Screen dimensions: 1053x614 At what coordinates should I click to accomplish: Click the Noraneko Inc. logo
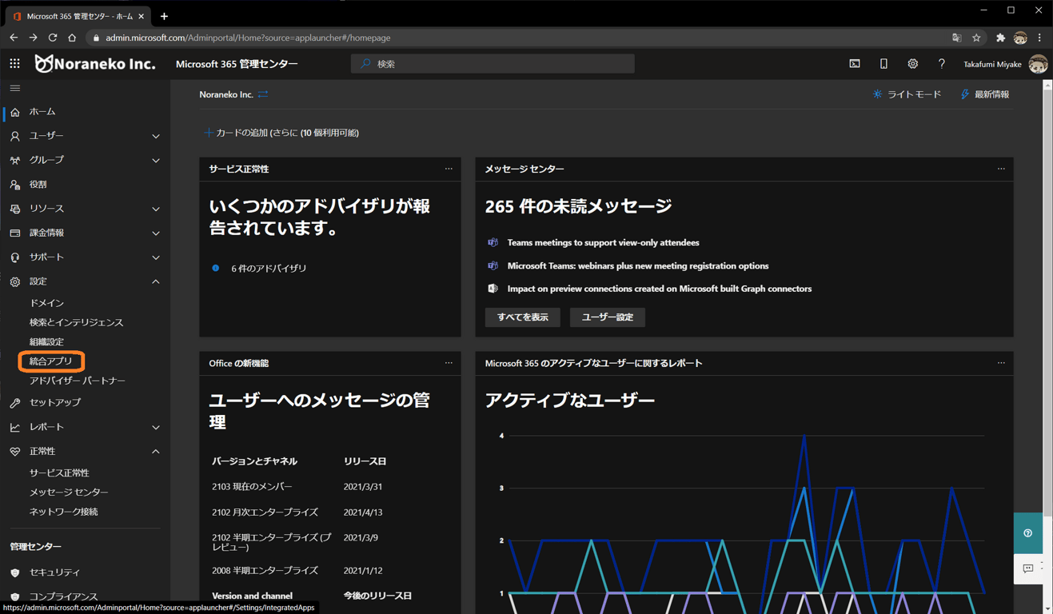click(95, 64)
